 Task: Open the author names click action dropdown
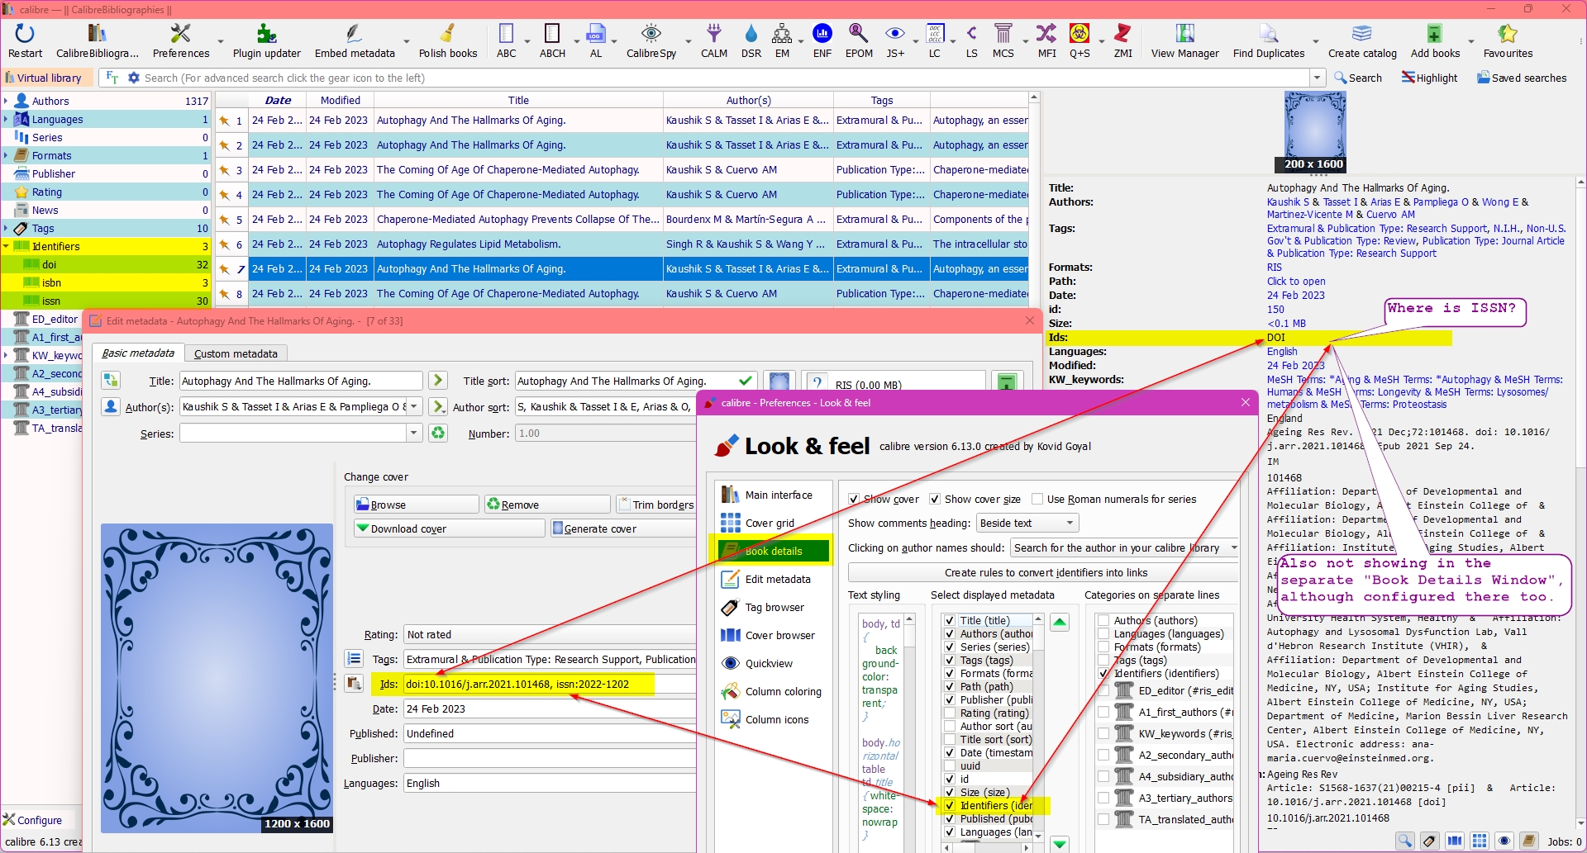1125,547
